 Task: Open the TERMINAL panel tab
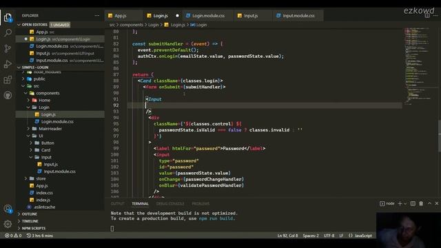coord(140,204)
